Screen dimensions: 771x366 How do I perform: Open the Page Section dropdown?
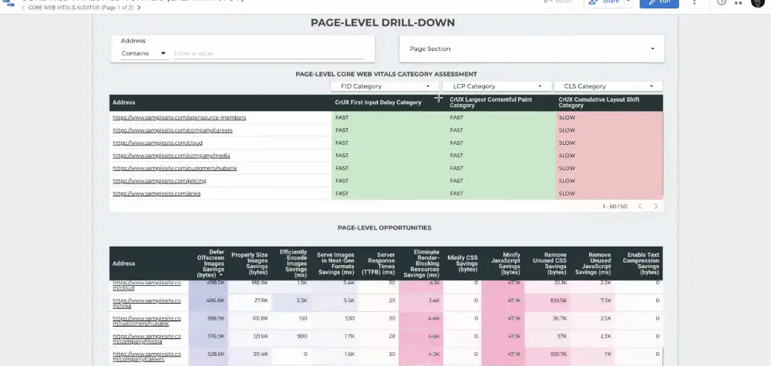[x=531, y=49]
